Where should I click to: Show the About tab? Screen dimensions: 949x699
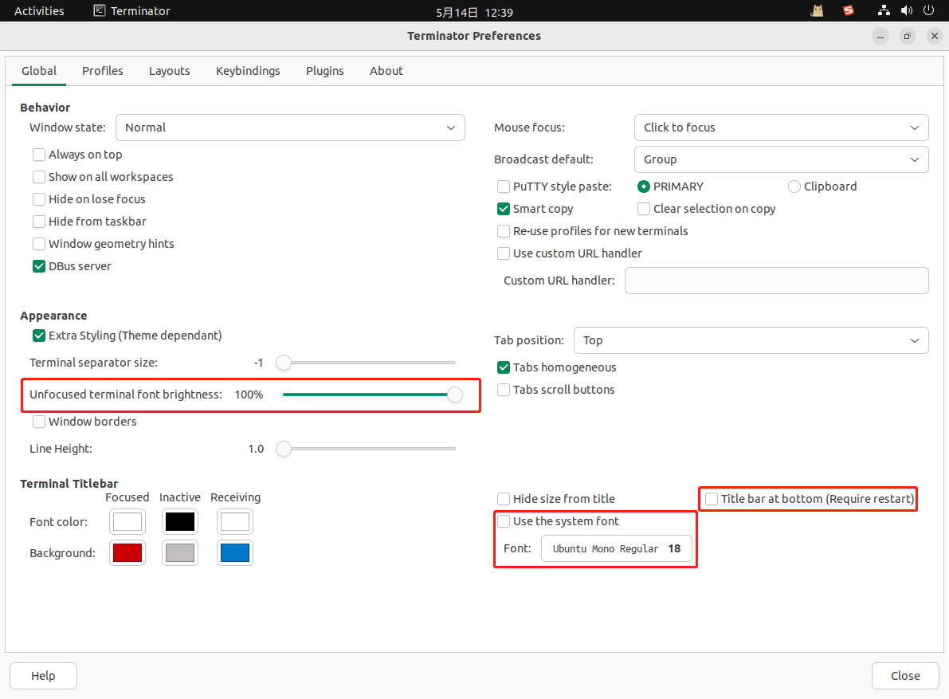(x=386, y=71)
